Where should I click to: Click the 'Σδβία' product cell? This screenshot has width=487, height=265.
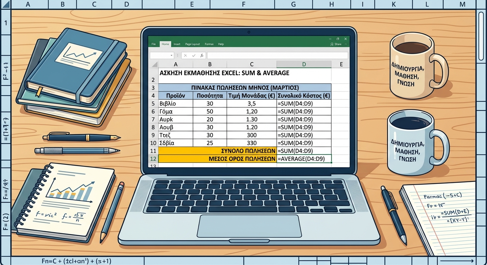coord(176,143)
